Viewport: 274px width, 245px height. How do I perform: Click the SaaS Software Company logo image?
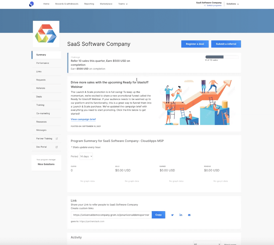tap(46, 34)
